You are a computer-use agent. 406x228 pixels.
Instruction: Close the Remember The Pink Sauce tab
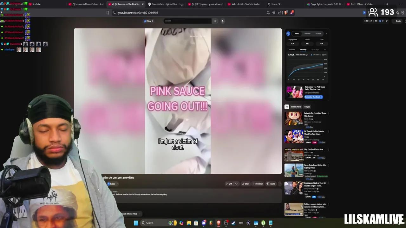[142, 4]
